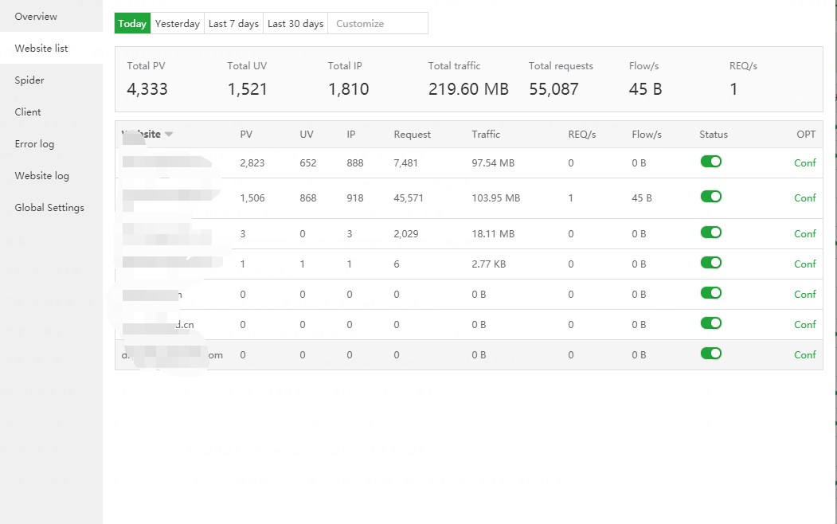Click the OPT column header
Viewport: 837px width, 524px height.
[x=806, y=135]
